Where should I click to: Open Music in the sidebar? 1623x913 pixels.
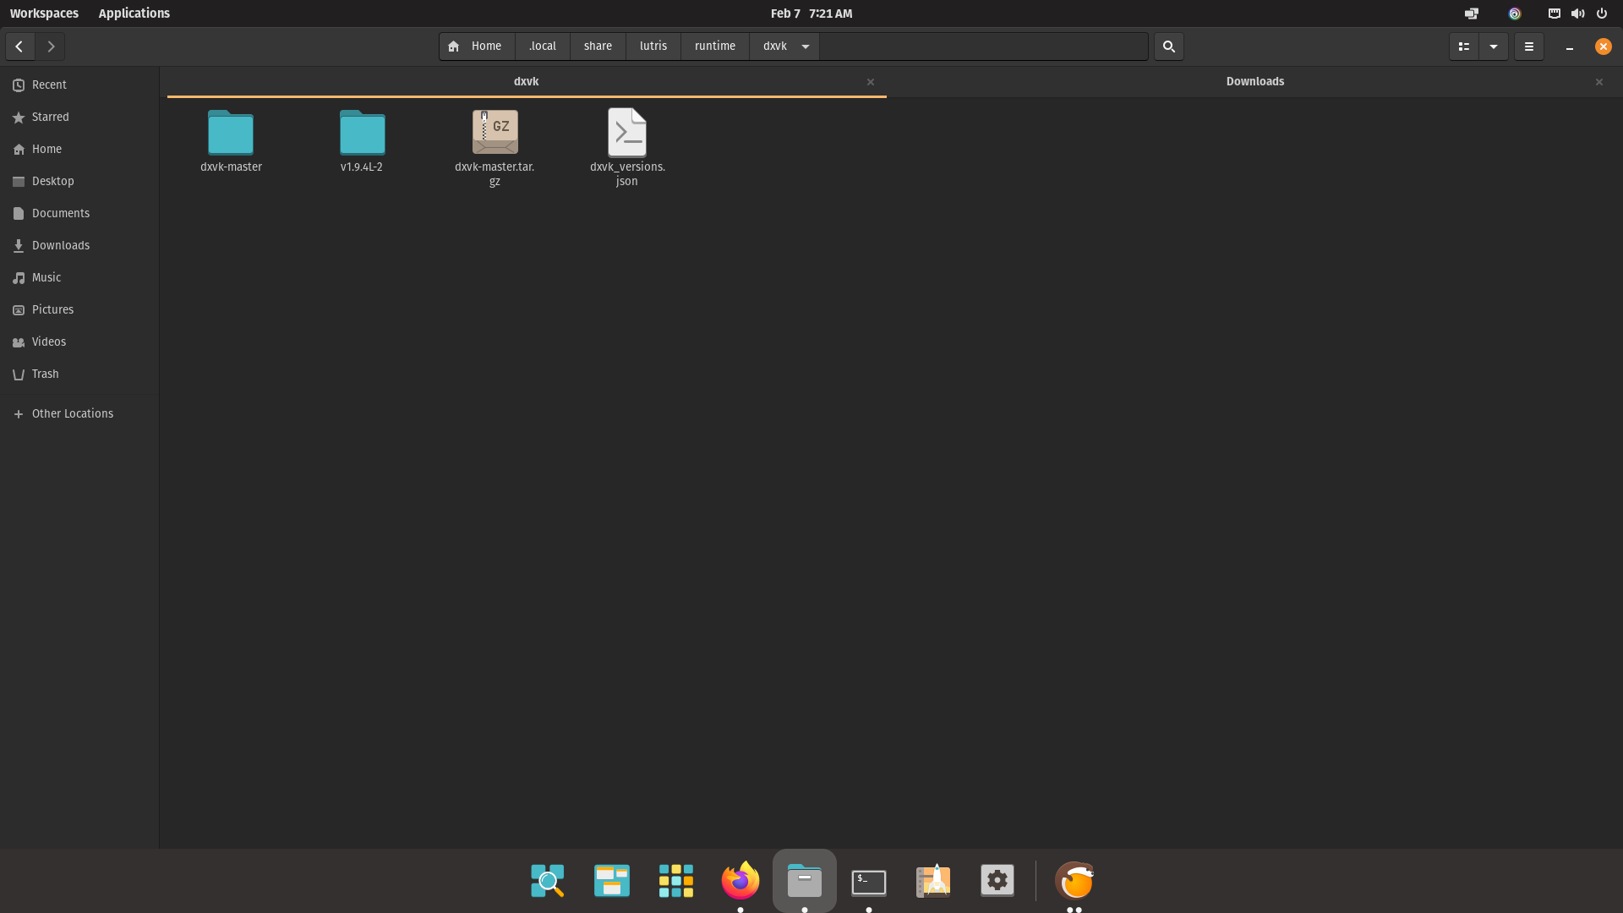(79, 277)
